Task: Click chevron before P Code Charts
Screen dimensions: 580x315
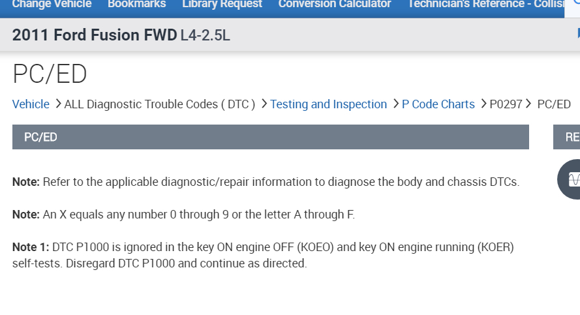Action: tap(395, 104)
